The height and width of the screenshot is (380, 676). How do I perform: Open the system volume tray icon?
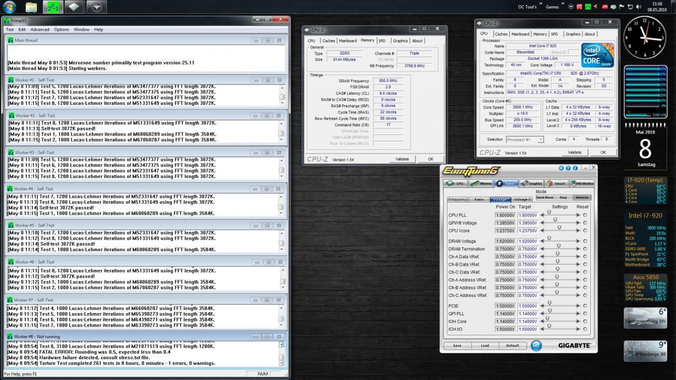[638, 7]
